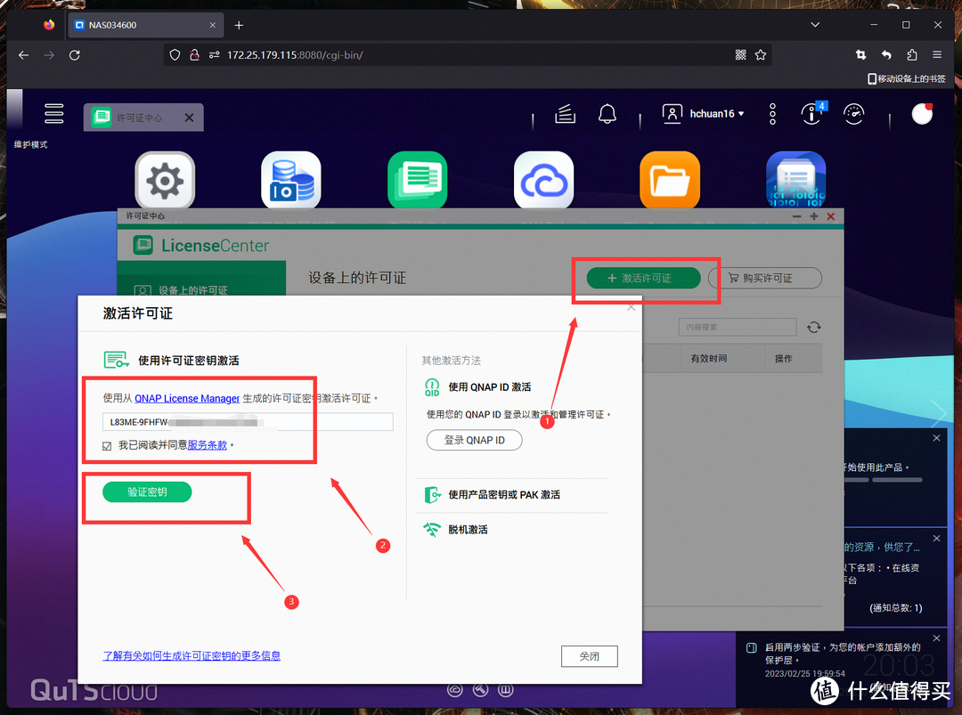Launch the Storage & Snapshots desktop icon
This screenshot has height=715, width=962.
(290, 180)
